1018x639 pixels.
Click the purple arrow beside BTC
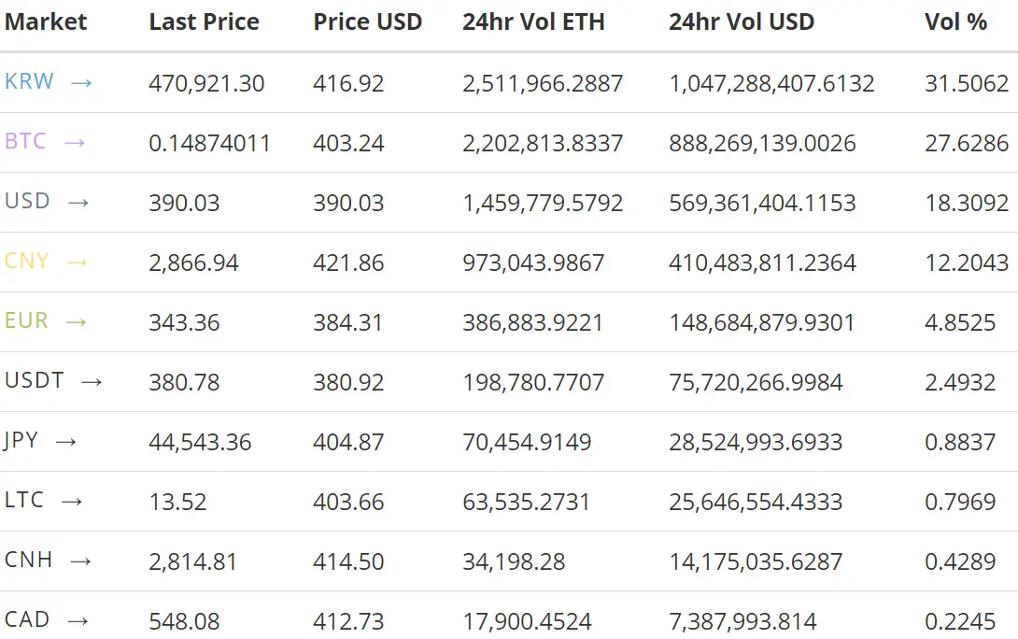click(75, 143)
